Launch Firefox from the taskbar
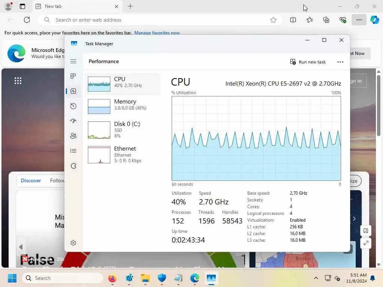 pos(112,278)
